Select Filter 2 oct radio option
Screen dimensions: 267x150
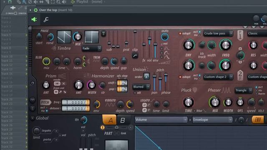coord(199,75)
